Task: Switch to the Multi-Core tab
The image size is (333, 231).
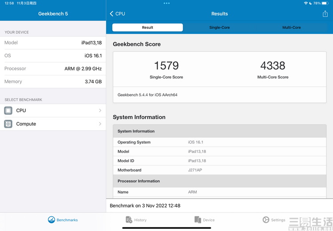Action: tap(291, 27)
